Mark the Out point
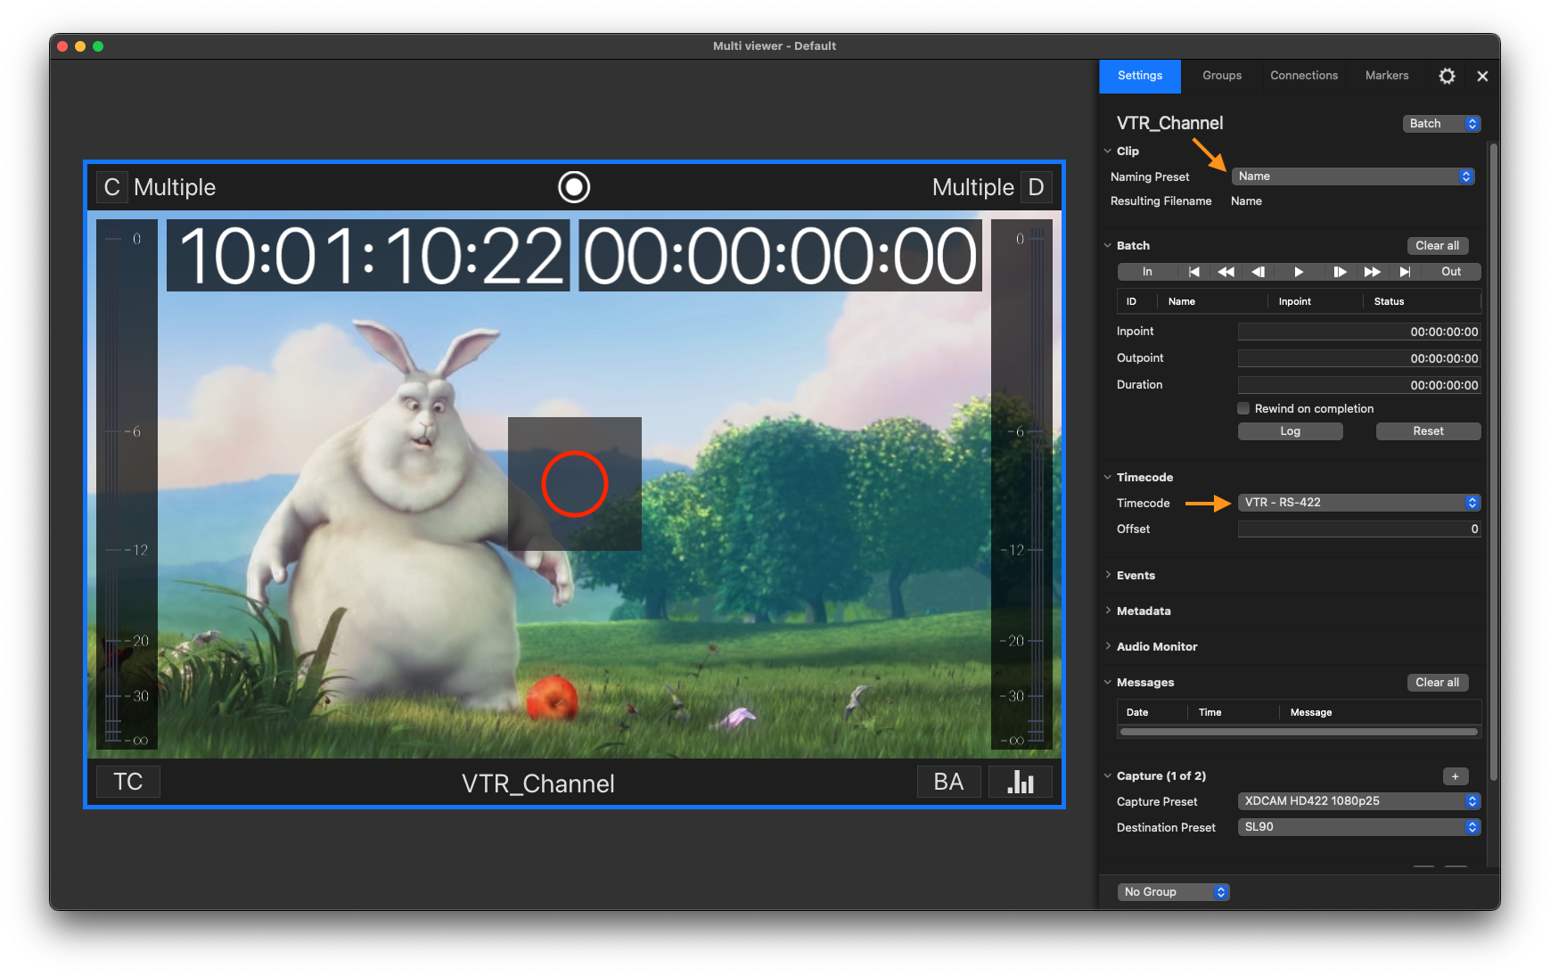This screenshot has height=976, width=1550. pyautogui.click(x=1451, y=272)
